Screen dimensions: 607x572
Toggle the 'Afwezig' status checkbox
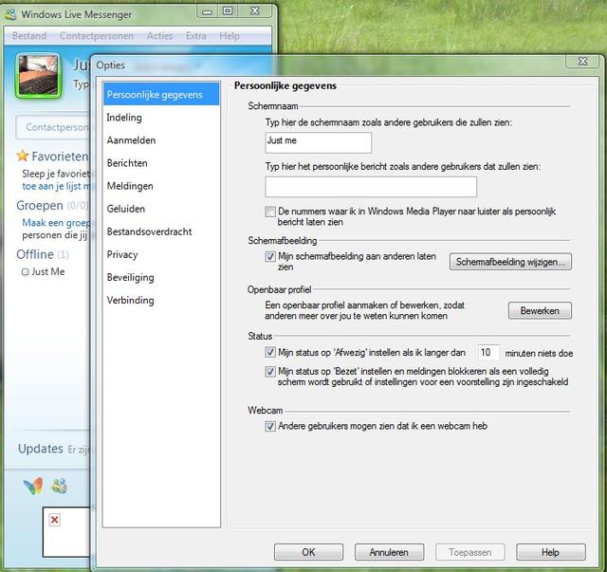[270, 352]
